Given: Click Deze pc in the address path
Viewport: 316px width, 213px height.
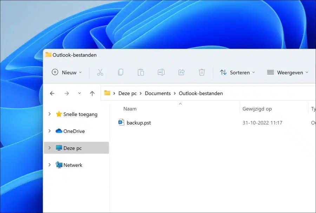Looking at the screenshot, I should pos(127,93).
